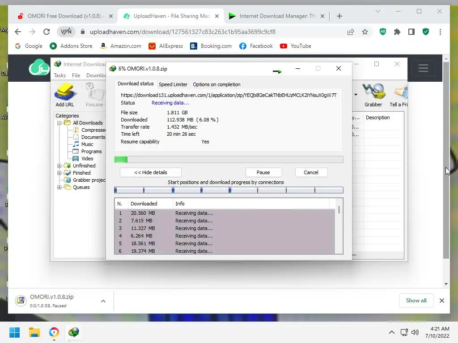
Task: Open the Amazon.com bookmark
Action: tap(120, 46)
